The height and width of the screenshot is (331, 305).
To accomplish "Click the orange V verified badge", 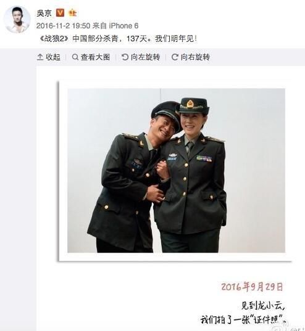I will [x=60, y=13].
